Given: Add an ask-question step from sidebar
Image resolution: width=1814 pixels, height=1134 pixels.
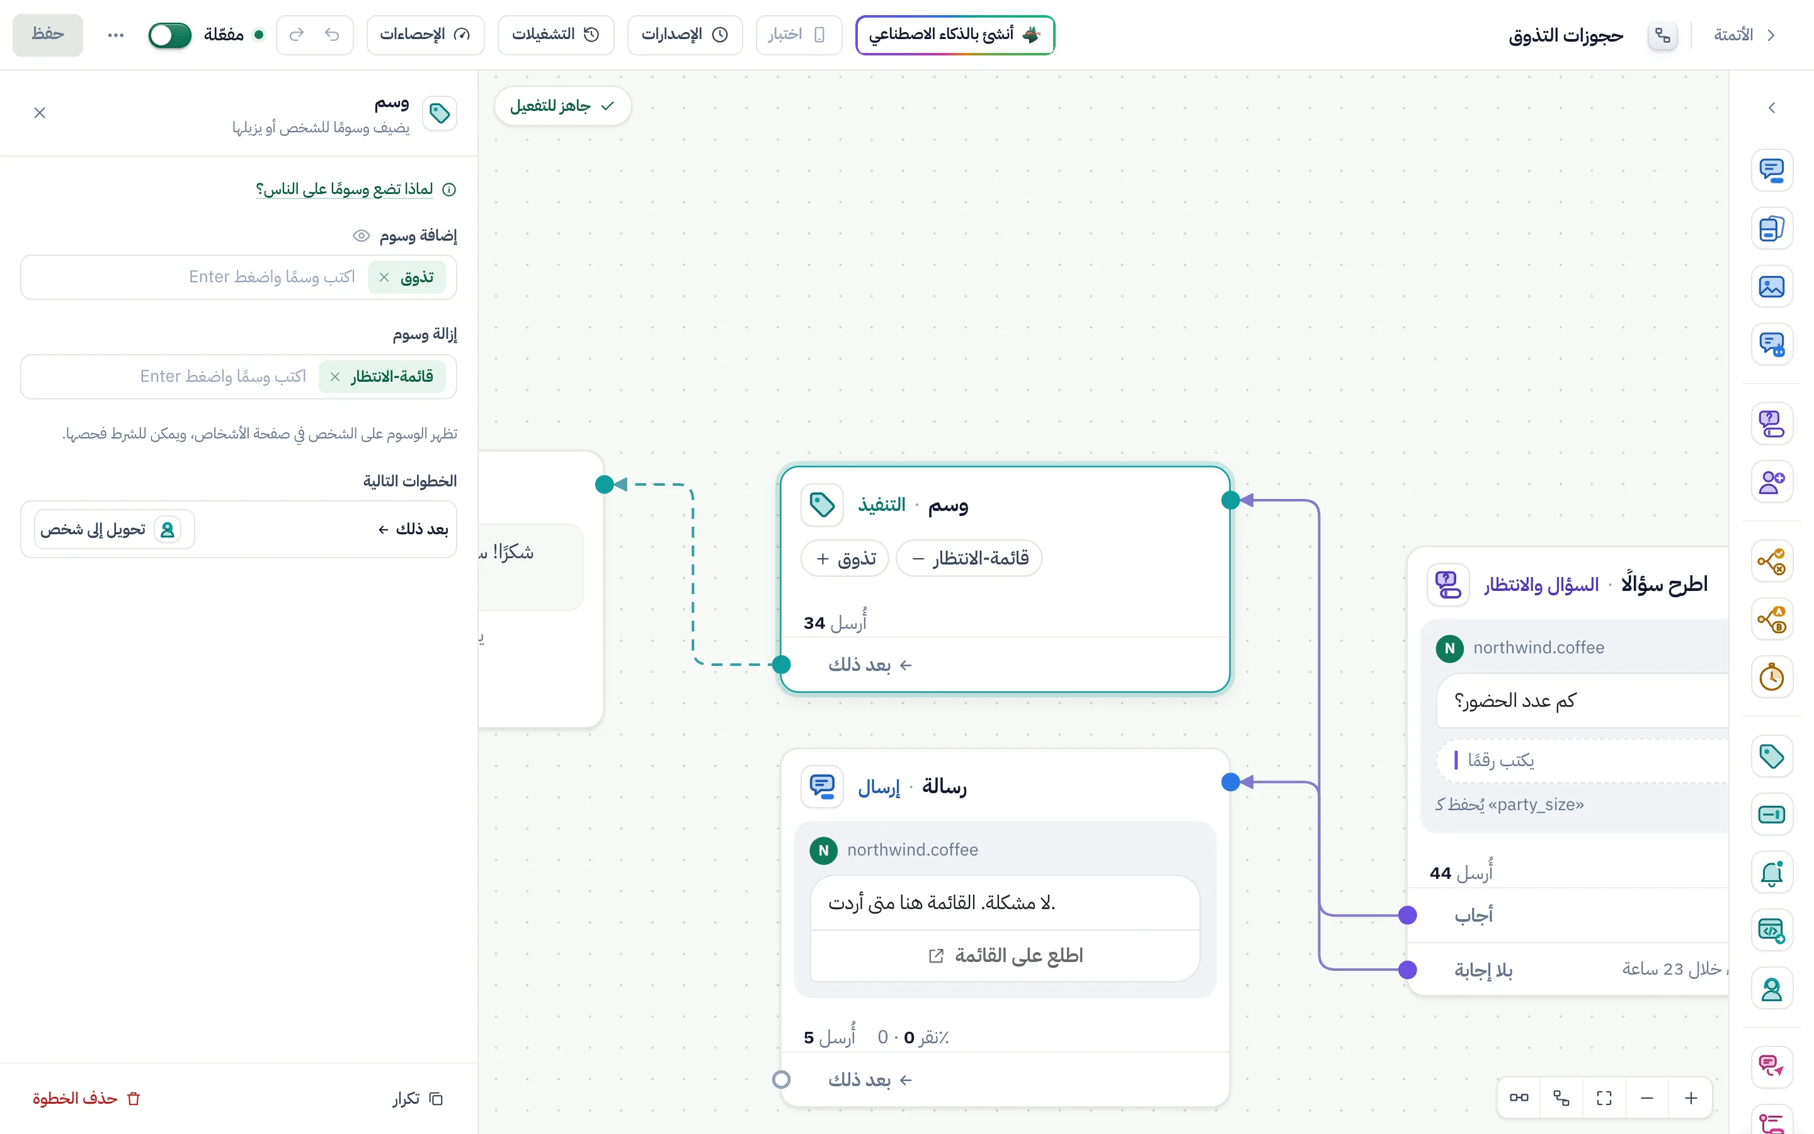Looking at the screenshot, I should [x=1771, y=424].
